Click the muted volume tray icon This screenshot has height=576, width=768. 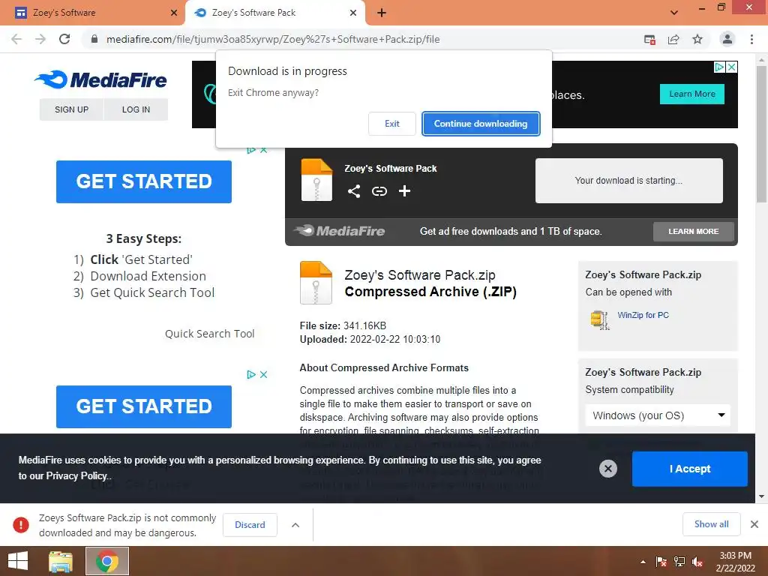coord(697,562)
